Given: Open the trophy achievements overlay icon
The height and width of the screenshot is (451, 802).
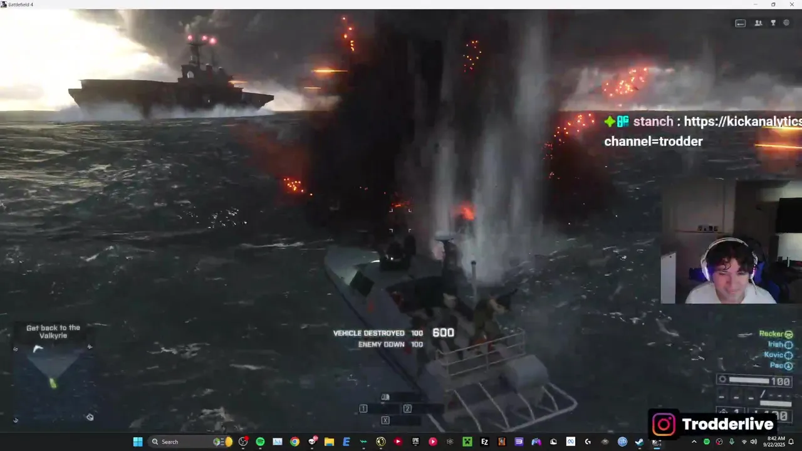Looking at the screenshot, I should point(773,23).
